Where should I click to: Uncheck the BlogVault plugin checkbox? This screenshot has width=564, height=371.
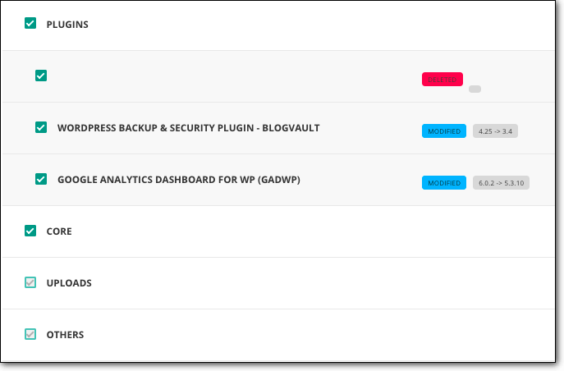[41, 127]
